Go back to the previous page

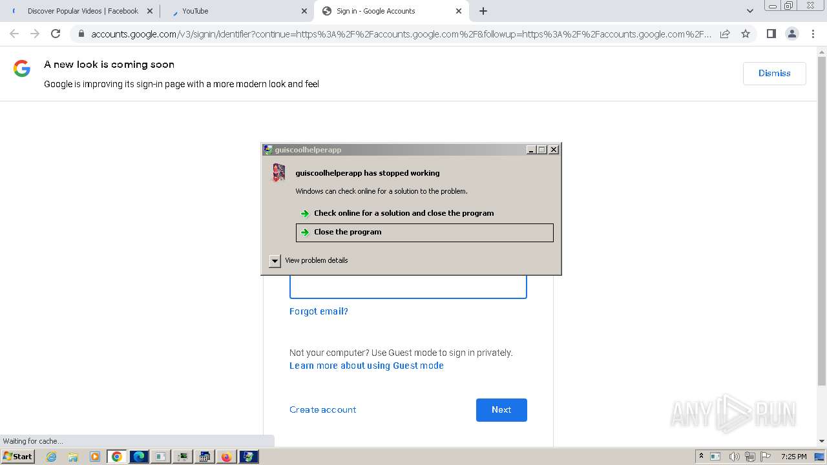tap(14, 34)
